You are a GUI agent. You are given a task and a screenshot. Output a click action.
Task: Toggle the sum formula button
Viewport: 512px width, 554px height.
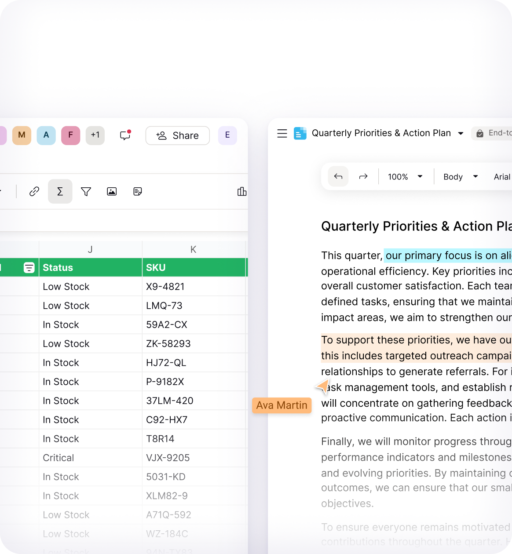(x=60, y=192)
